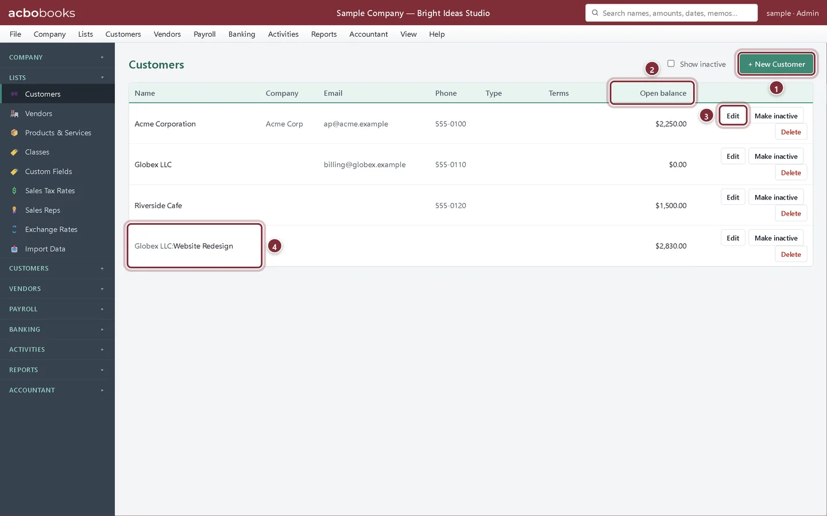This screenshot has width=827, height=516.
Task: Expand the Company sidebar section
Action: click(x=57, y=57)
